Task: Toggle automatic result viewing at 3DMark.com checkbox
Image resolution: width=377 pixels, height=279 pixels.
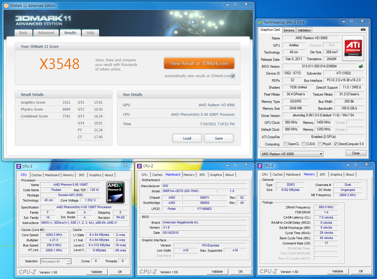Action: pyautogui.click(x=233, y=76)
